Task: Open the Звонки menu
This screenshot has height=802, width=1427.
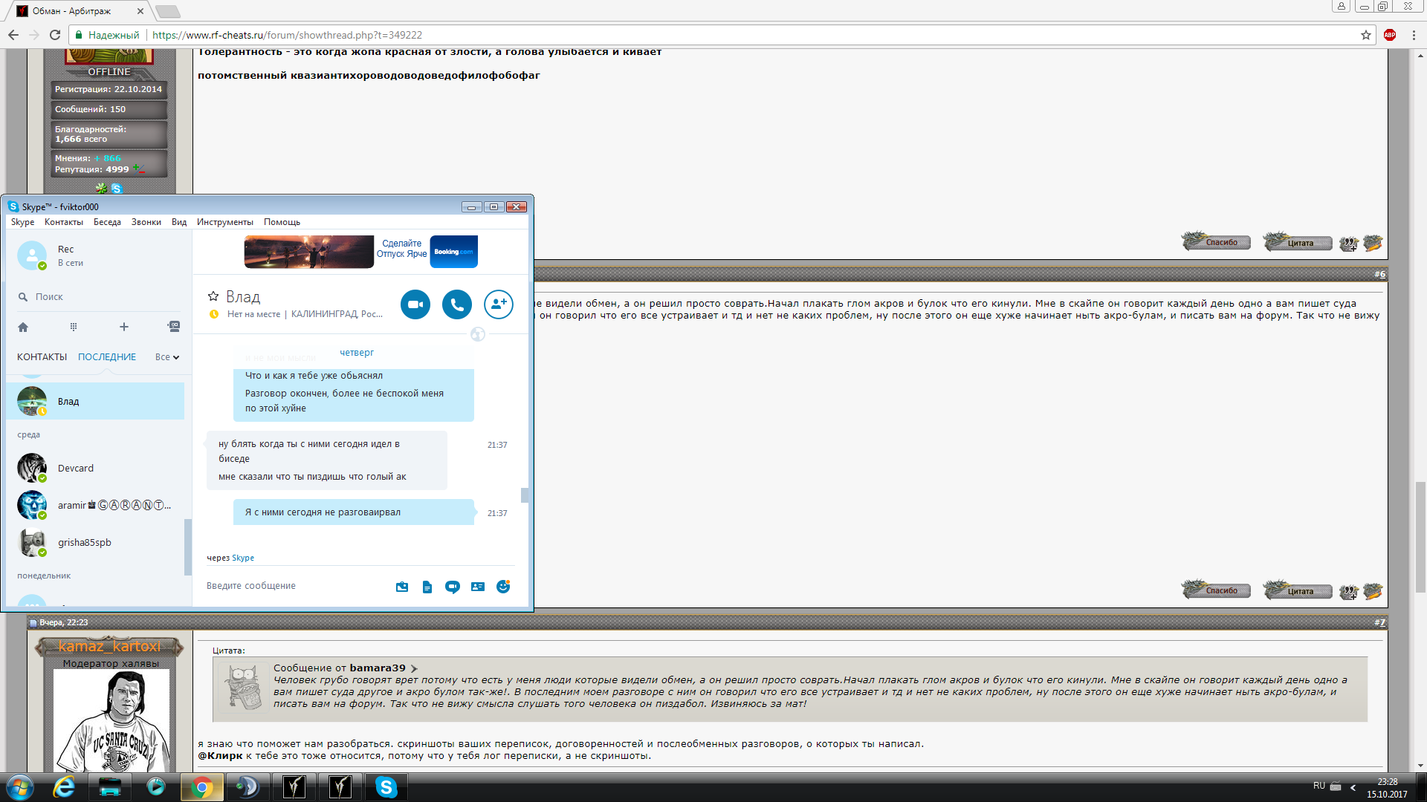Action: [146, 222]
